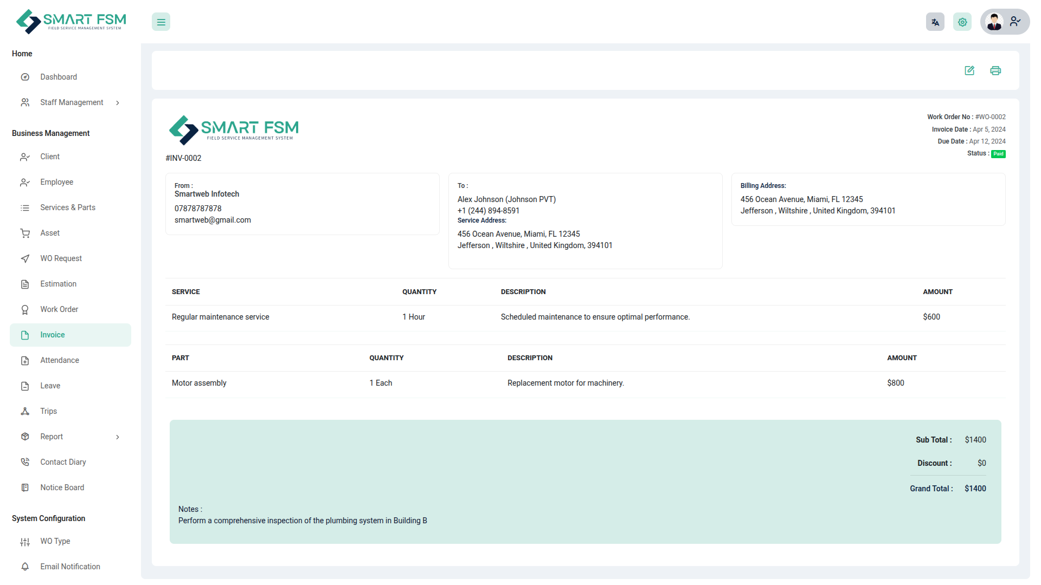Open the language translation icon
Image resolution: width=1041 pixels, height=585 pixels.
(935, 22)
